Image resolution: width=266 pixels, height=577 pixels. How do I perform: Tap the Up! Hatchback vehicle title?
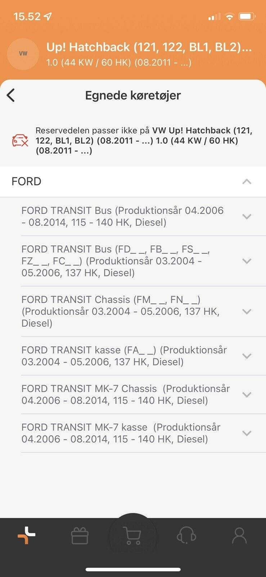[149, 47]
